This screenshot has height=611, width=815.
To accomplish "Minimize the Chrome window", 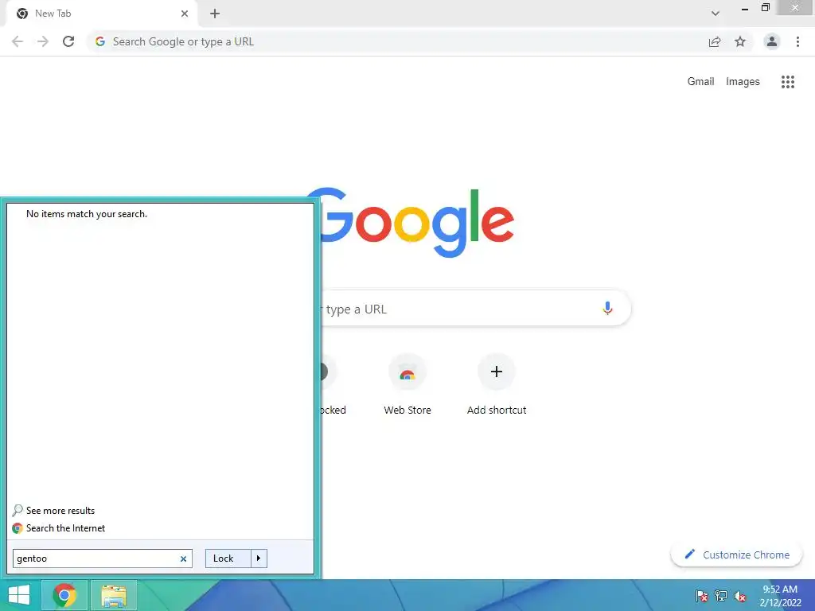I will [745, 8].
